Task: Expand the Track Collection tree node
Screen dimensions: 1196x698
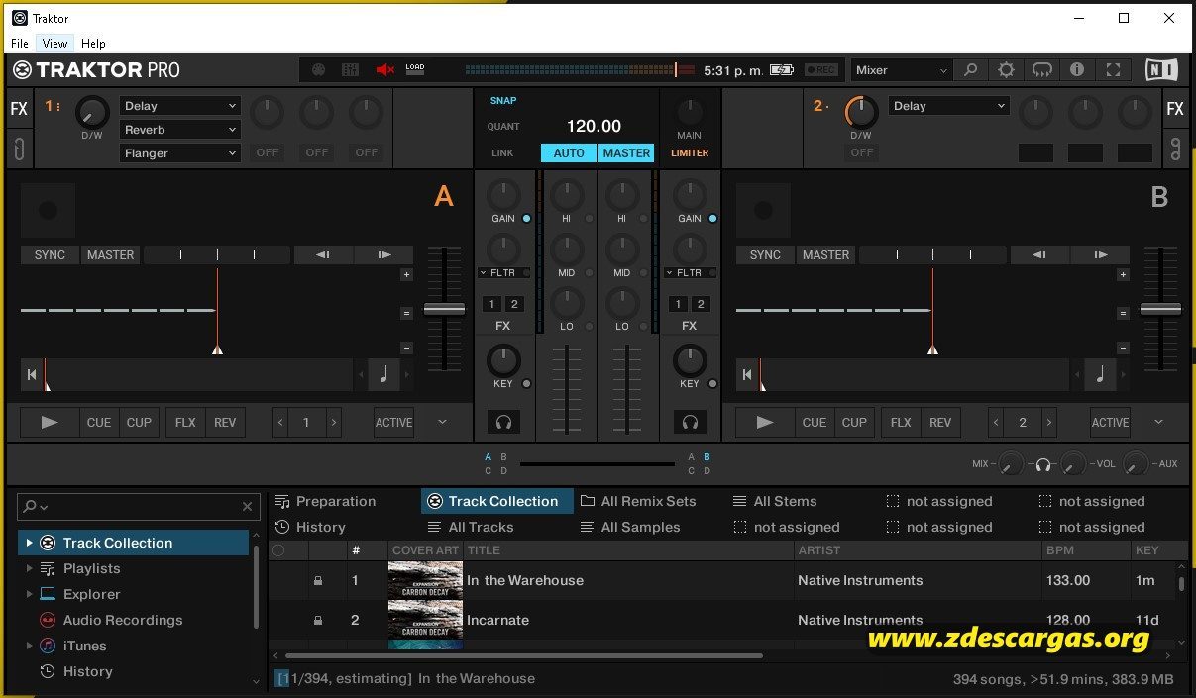Action: tap(29, 543)
